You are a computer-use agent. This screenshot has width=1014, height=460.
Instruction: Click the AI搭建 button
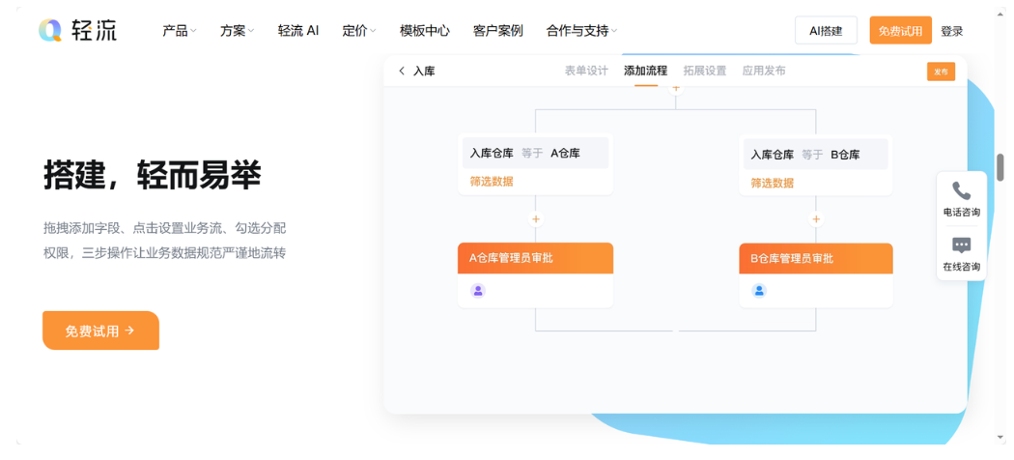826,30
